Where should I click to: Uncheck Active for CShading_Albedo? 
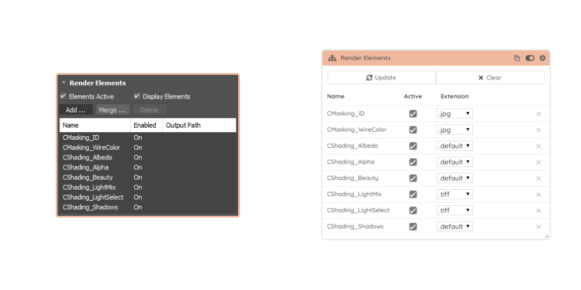pyautogui.click(x=413, y=146)
